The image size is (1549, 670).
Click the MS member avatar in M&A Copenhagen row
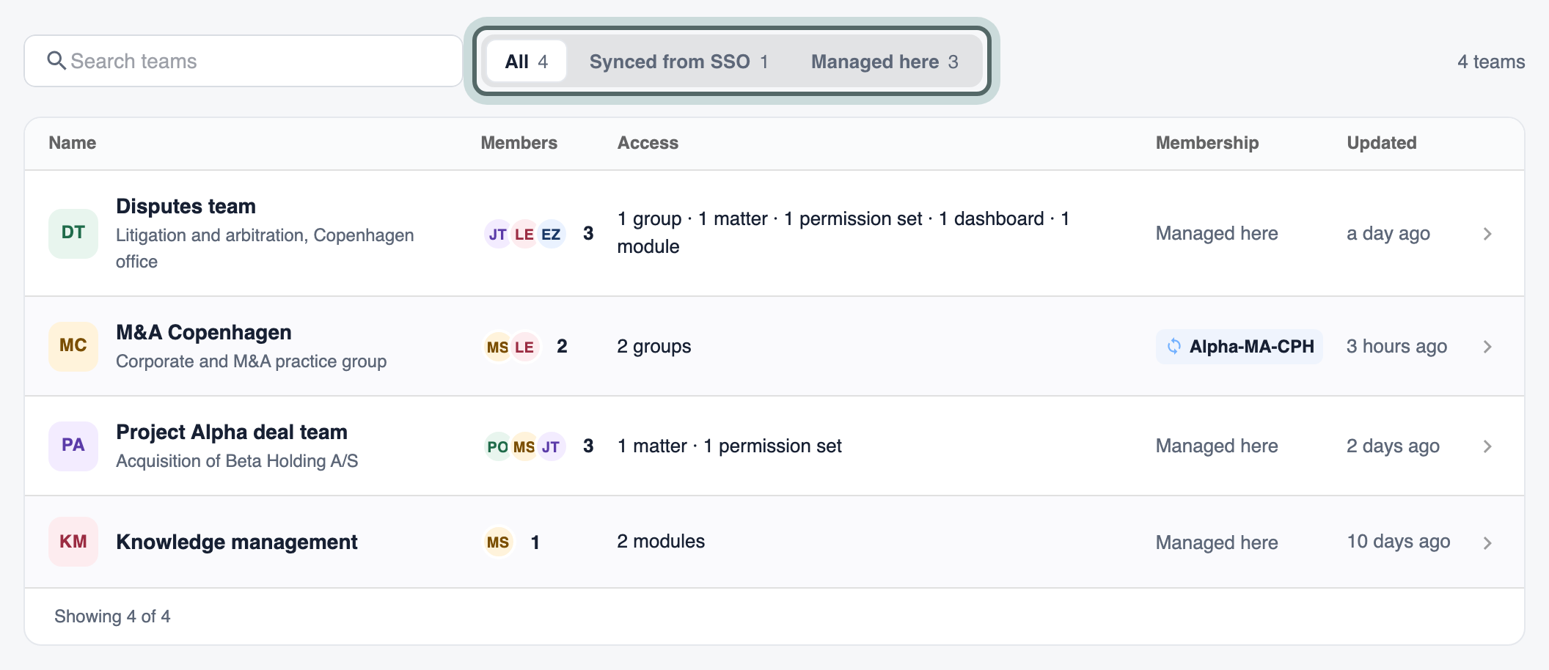[497, 347]
